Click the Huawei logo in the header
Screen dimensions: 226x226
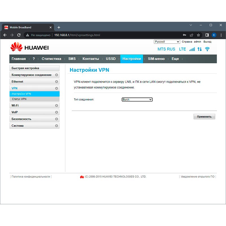click(30, 47)
